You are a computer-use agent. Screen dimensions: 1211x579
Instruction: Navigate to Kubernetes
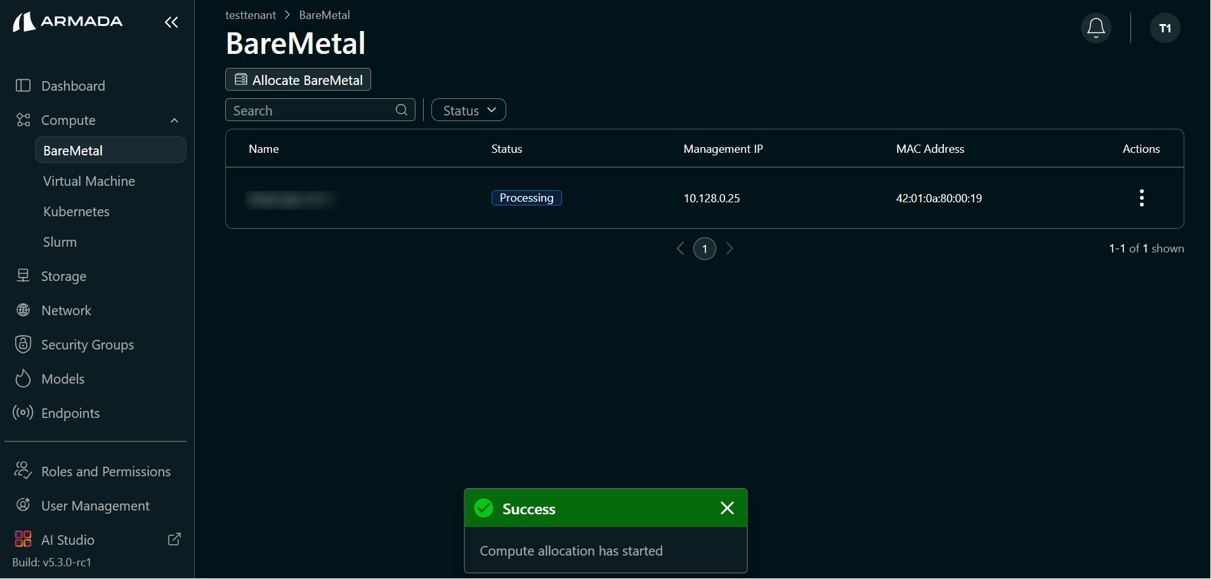pyautogui.click(x=76, y=212)
